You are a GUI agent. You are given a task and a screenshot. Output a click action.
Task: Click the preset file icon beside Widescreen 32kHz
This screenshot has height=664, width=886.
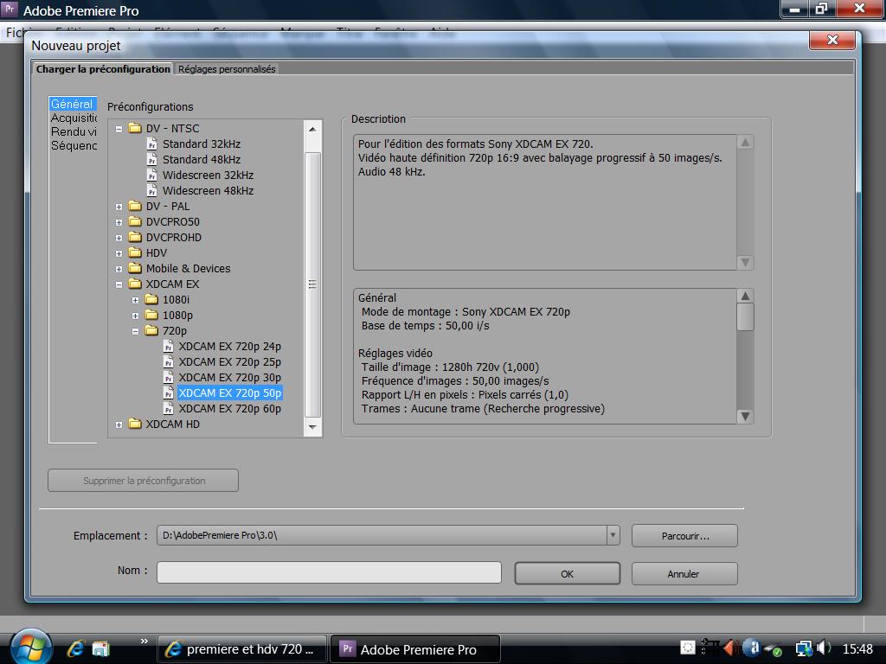(x=152, y=176)
